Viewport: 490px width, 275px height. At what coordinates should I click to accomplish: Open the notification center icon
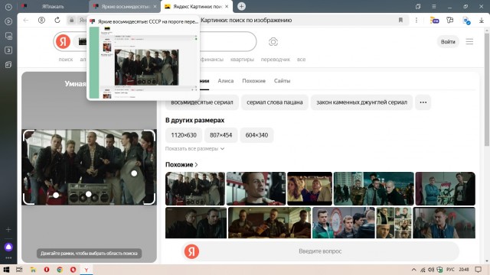point(478,270)
